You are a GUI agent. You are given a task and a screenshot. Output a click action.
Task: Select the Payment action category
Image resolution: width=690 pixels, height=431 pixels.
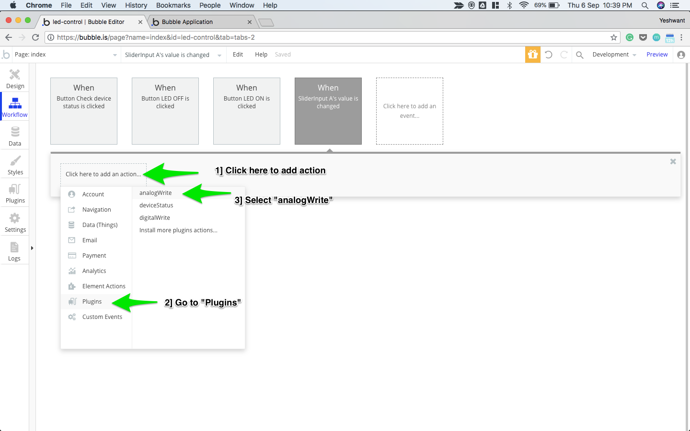point(96,256)
